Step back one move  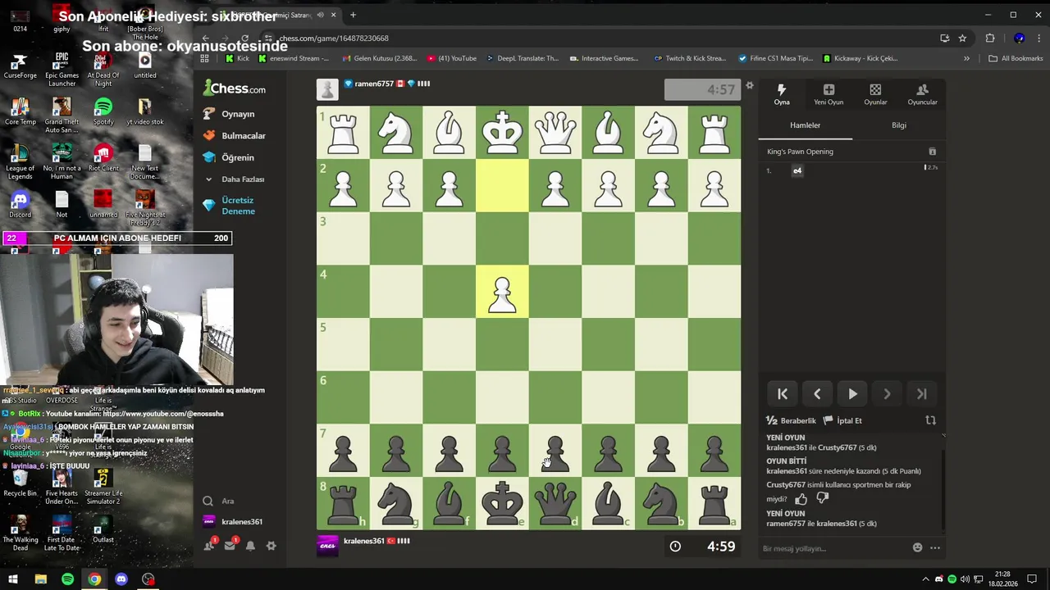click(x=817, y=394)
